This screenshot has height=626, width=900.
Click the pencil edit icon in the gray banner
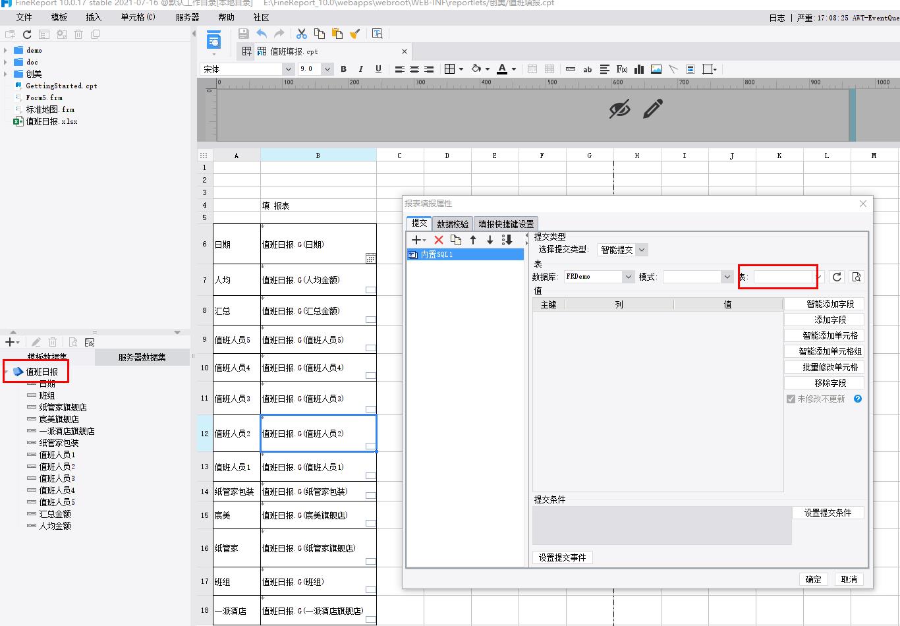point(652,109)
